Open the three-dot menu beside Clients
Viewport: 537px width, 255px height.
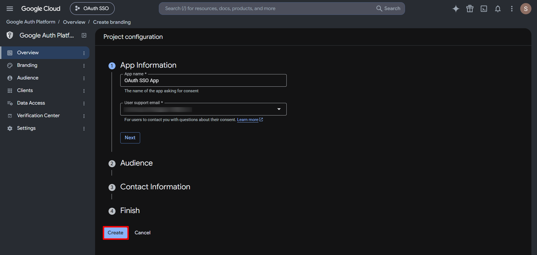84,91
